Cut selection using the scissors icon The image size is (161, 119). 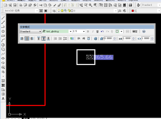tap(41, 5)
